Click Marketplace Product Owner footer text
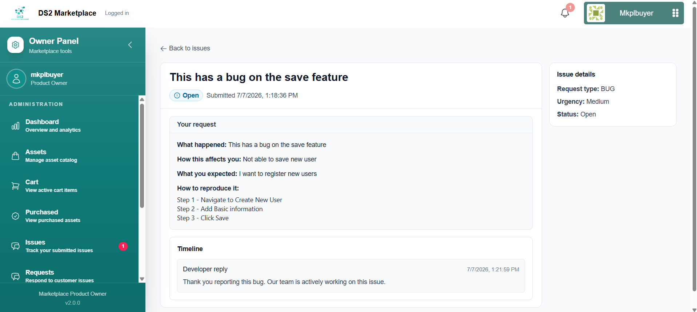The height and width of the screenshot is (312, 697). [x=73, y=294]
